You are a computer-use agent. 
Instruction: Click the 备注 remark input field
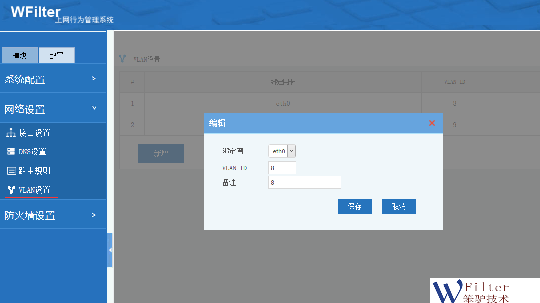pyautogui.click(x=304, y=182)
